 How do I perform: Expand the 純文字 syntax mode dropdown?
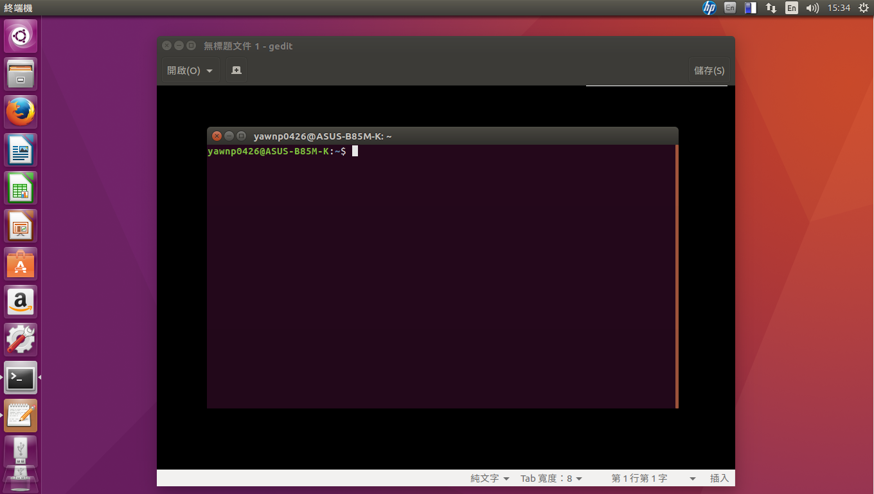[490, 479]
